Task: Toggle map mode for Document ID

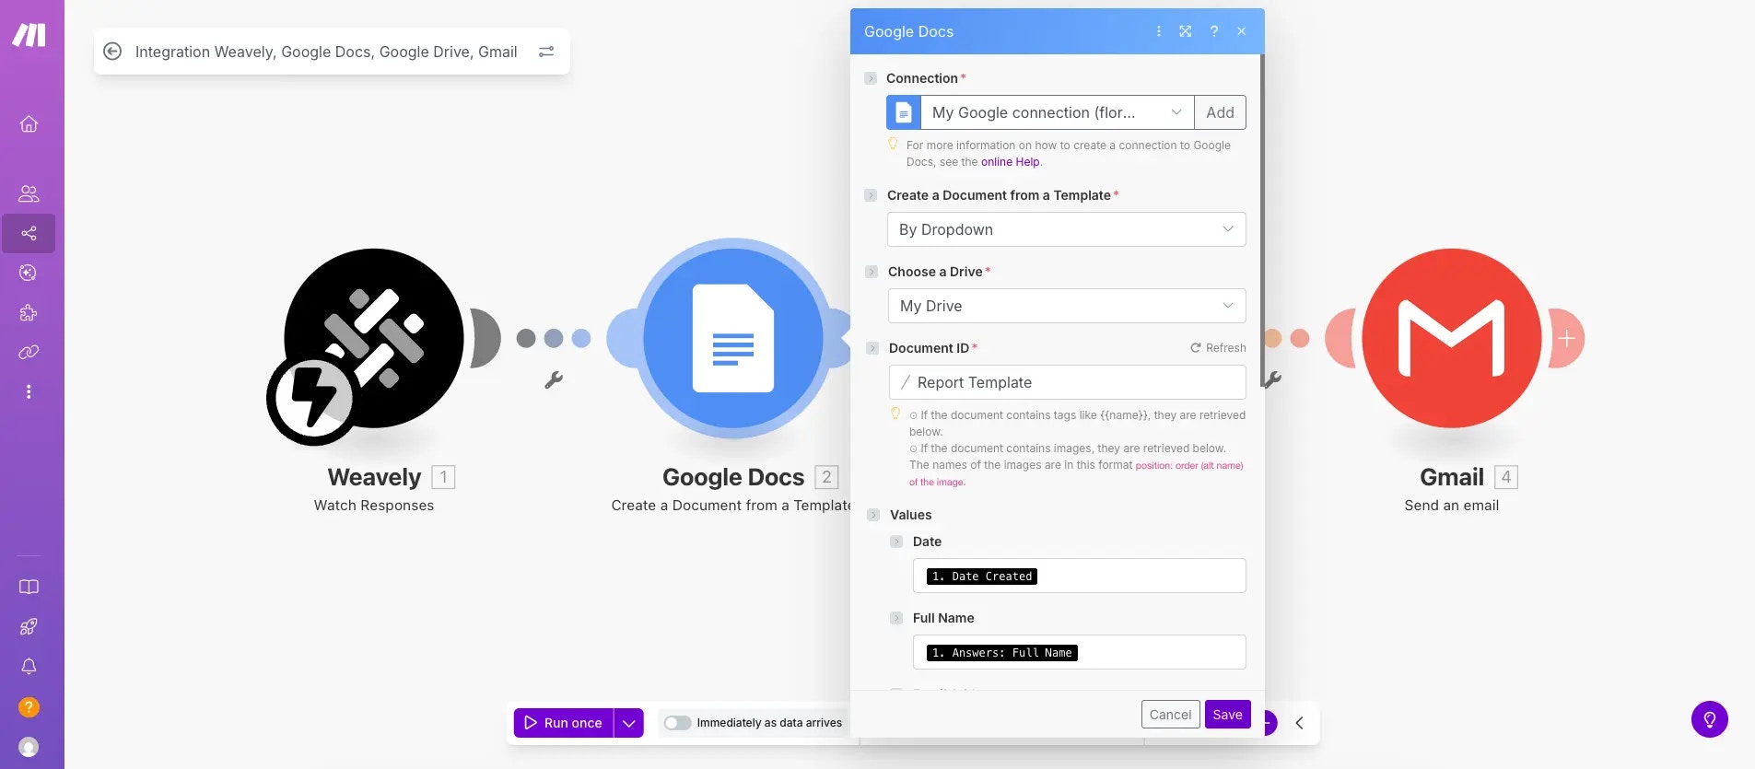Action: pos(872,348)
